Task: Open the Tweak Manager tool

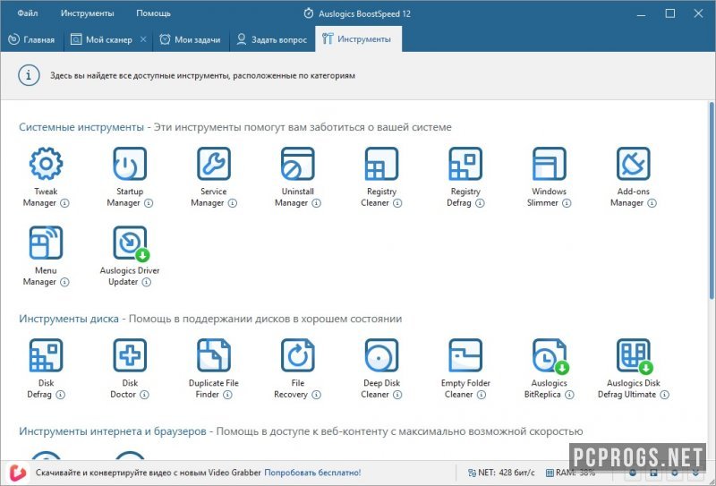Action: (x=46, y=164)
